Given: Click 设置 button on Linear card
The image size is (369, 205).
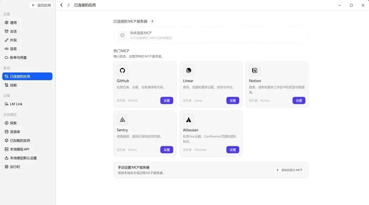Looking at the screenshot, I should click(233, 100).
